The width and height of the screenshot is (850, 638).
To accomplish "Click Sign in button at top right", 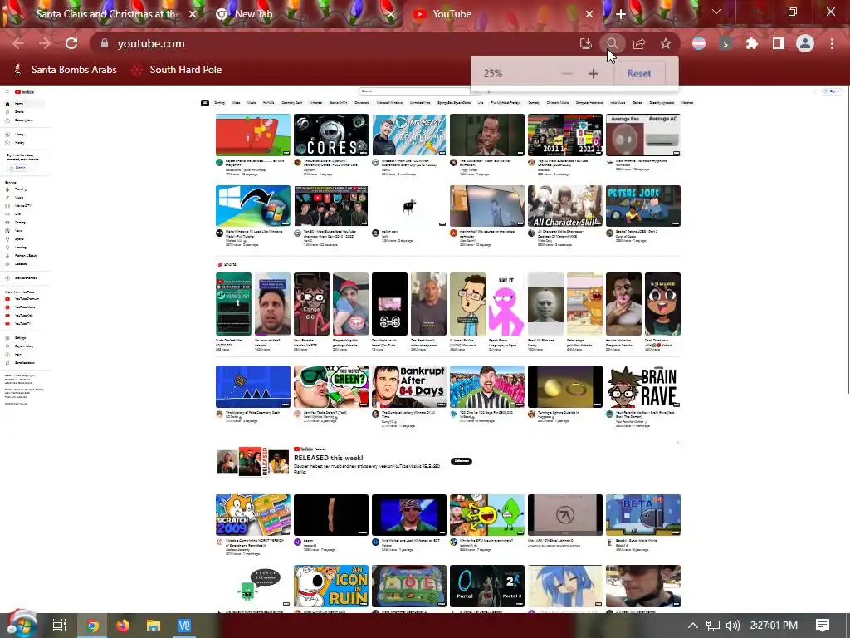I will pyautogui.click(x=832, y=91).
